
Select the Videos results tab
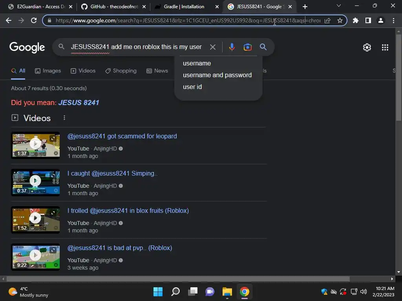(83, 71)
